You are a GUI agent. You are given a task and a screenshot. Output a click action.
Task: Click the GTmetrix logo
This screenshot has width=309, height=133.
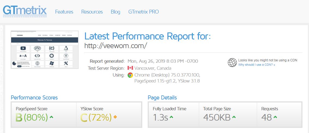25,11
